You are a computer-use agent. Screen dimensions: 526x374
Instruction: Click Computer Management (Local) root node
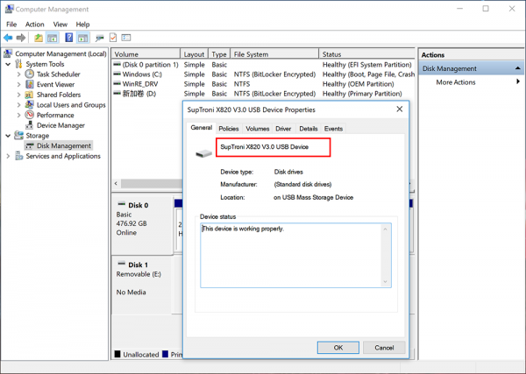tap(60, 54)
